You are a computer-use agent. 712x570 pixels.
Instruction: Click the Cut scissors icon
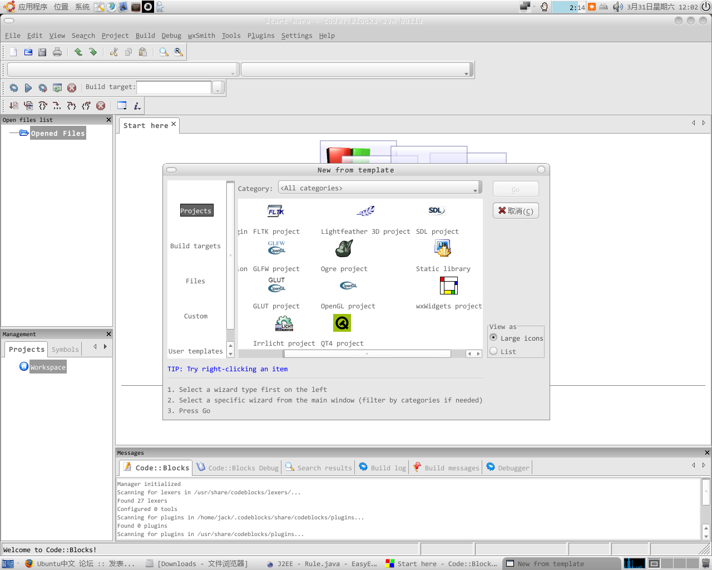[x=114, y=52]
